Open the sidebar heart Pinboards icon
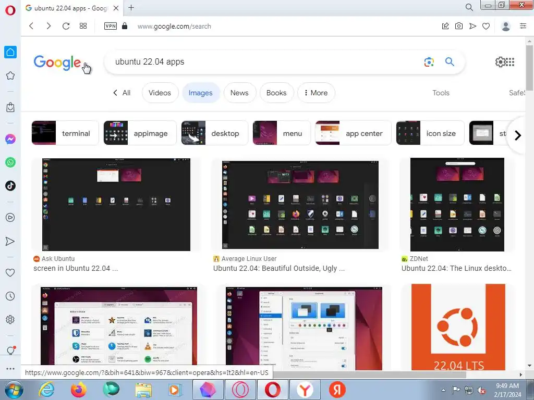The height and width of the screenshot is (400, 534). click(10, 272)
